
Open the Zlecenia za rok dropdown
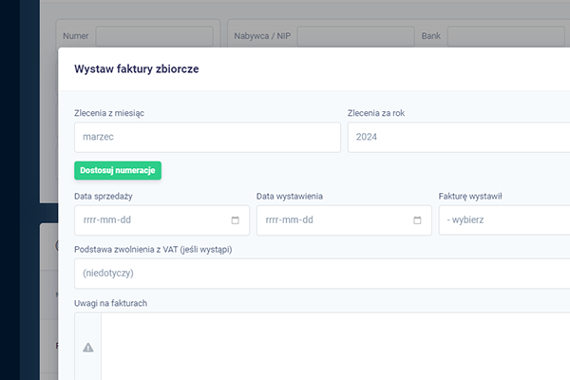point(459,137)
